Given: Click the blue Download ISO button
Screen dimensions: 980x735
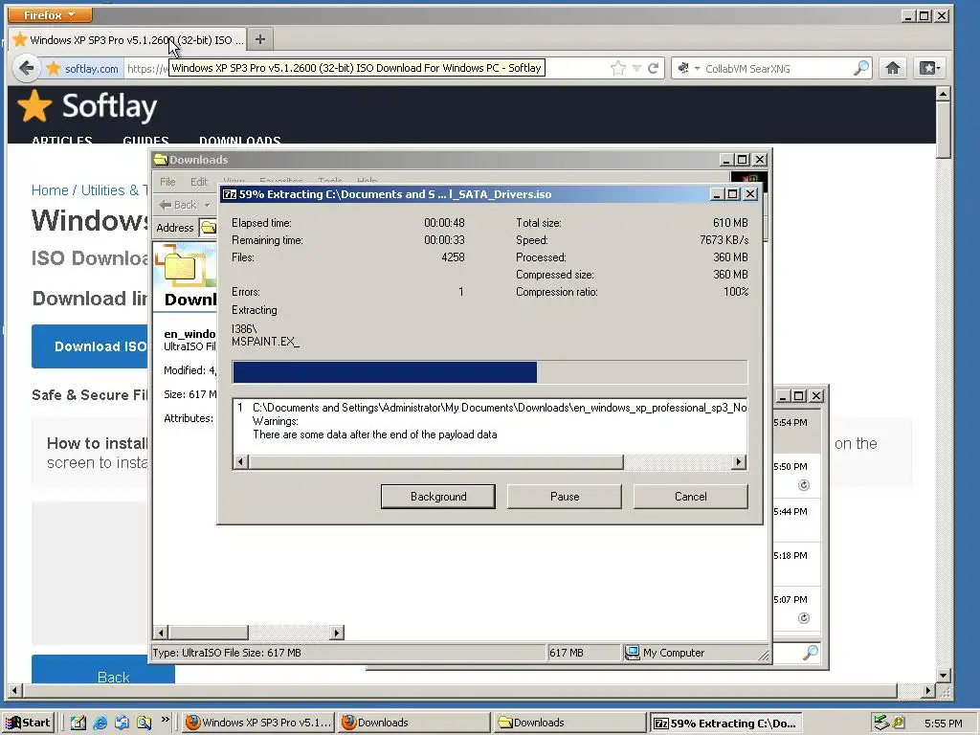Looking at the screenshot, I should [91, 346].
